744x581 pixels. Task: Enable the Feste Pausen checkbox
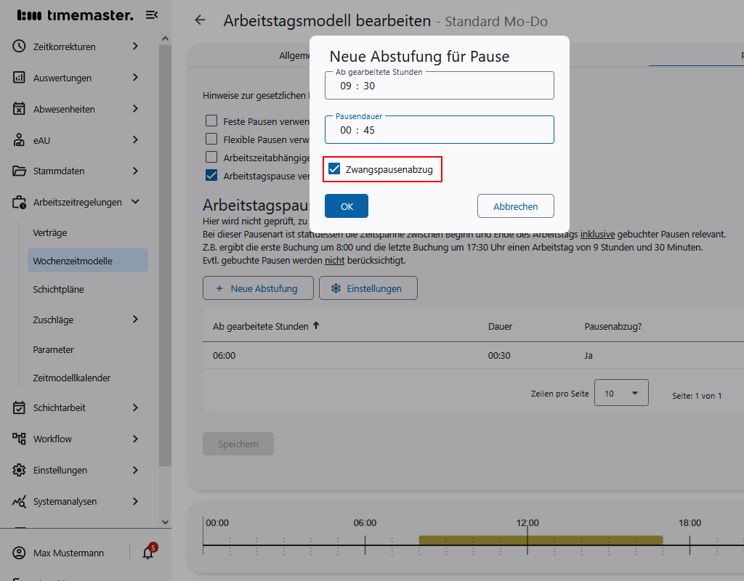(x=211, y=121)
